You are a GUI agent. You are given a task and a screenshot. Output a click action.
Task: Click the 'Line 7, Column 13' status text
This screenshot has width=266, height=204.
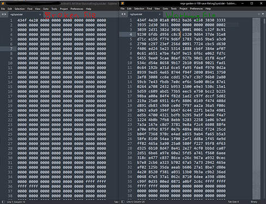(x=16, y=202)
